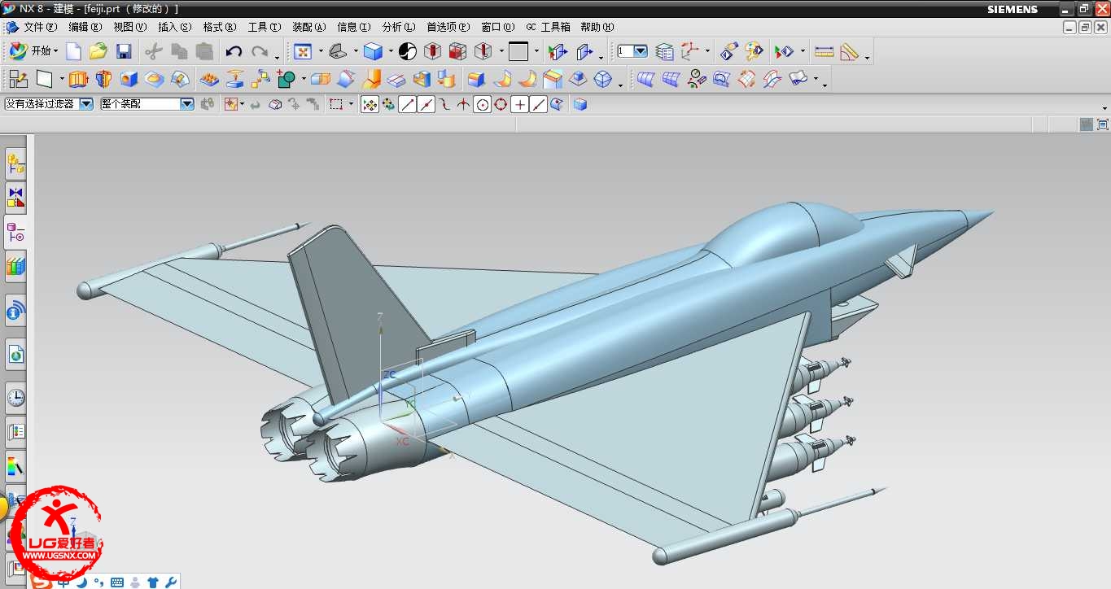Open the 视图(V) View menu
Screen dimensions: 1111x589
tap(130, 28)
